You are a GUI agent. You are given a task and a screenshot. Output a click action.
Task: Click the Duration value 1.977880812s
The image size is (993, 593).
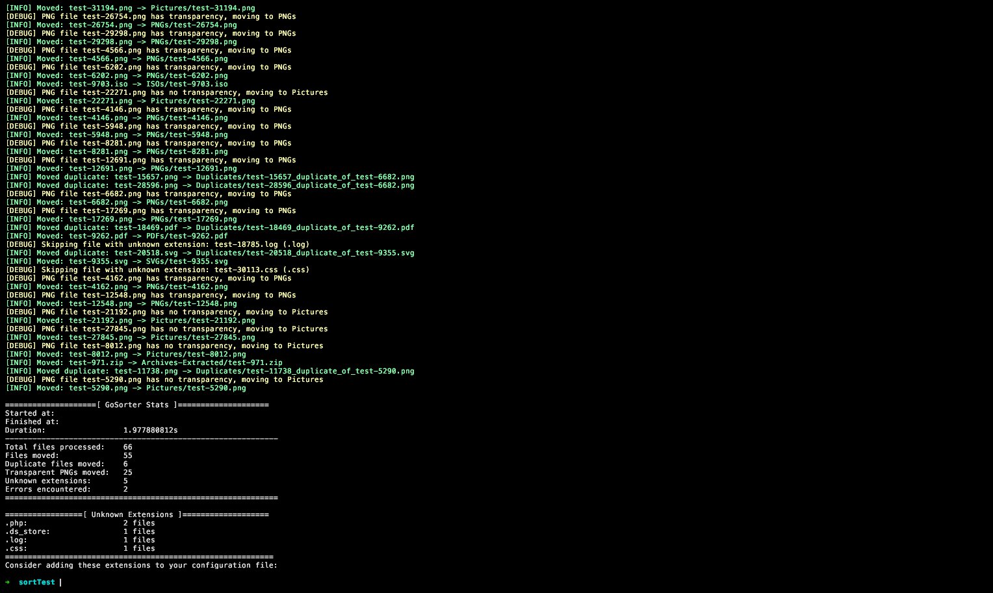click(149, 429)
